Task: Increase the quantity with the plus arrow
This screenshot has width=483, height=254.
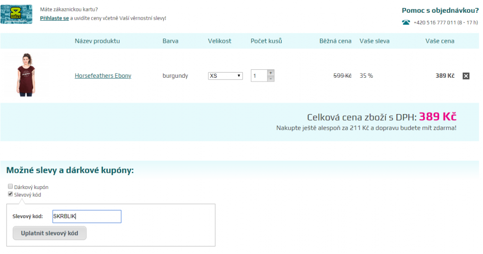Action: (x=271, y=73)
